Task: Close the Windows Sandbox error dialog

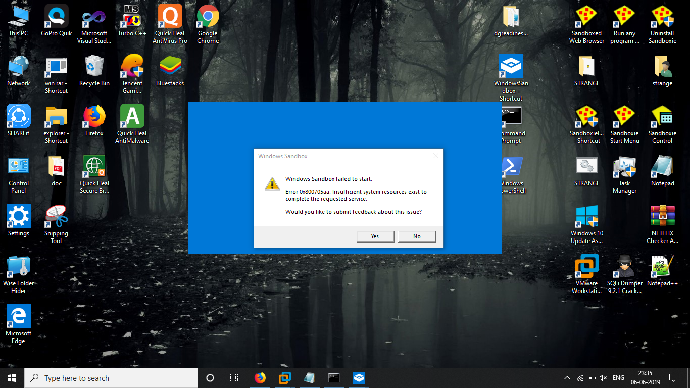Action: 435,156
